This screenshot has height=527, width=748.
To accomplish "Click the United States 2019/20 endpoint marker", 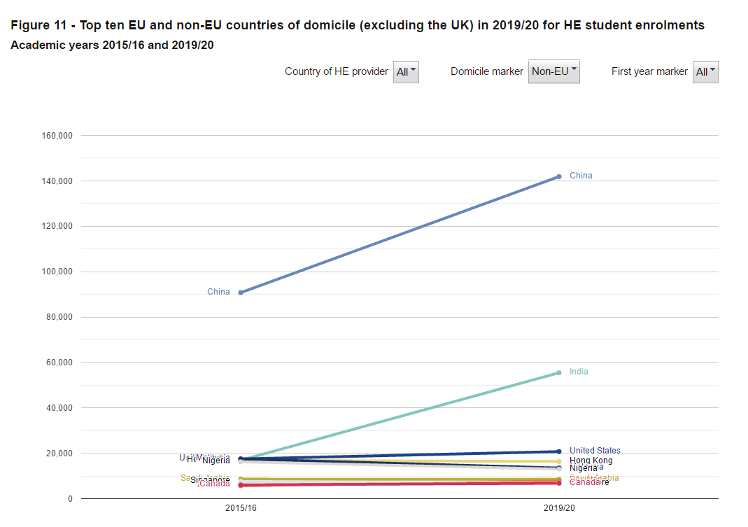I will (x=558, y=451).
